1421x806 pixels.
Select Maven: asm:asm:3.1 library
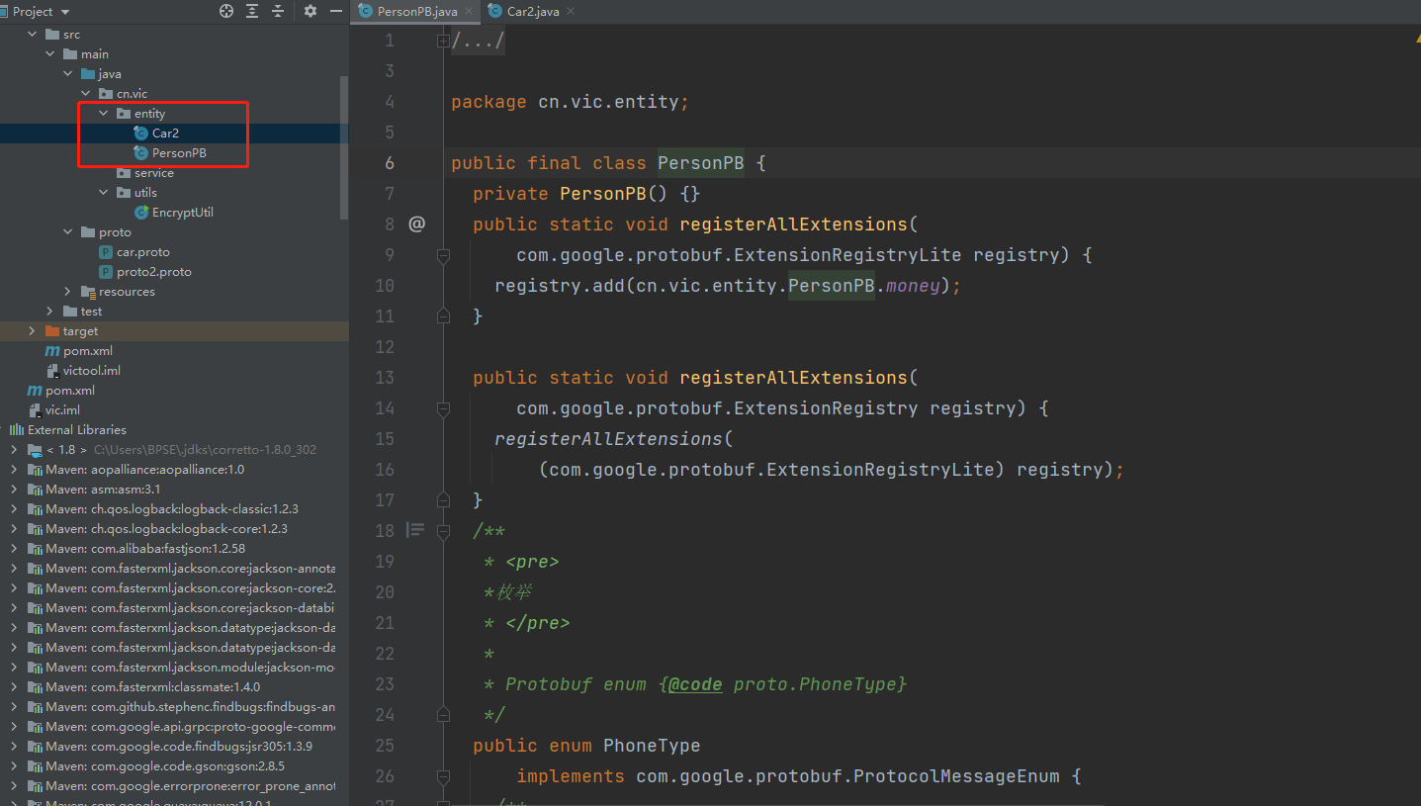[x=103, y=490]
